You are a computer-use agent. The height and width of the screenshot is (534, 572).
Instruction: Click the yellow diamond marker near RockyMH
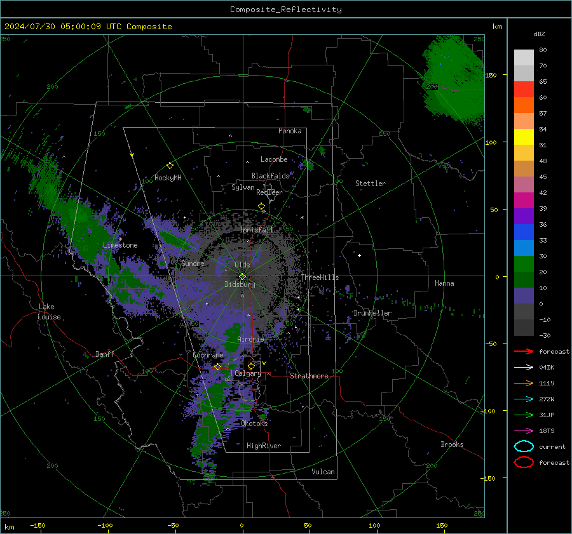(x=170, y=166)
